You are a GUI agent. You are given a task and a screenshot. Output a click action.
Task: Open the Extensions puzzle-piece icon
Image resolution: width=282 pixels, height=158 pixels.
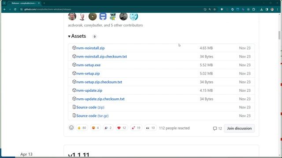pyautogui.click(x=254, y=9)
